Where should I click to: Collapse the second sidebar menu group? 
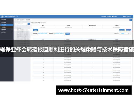7,22
